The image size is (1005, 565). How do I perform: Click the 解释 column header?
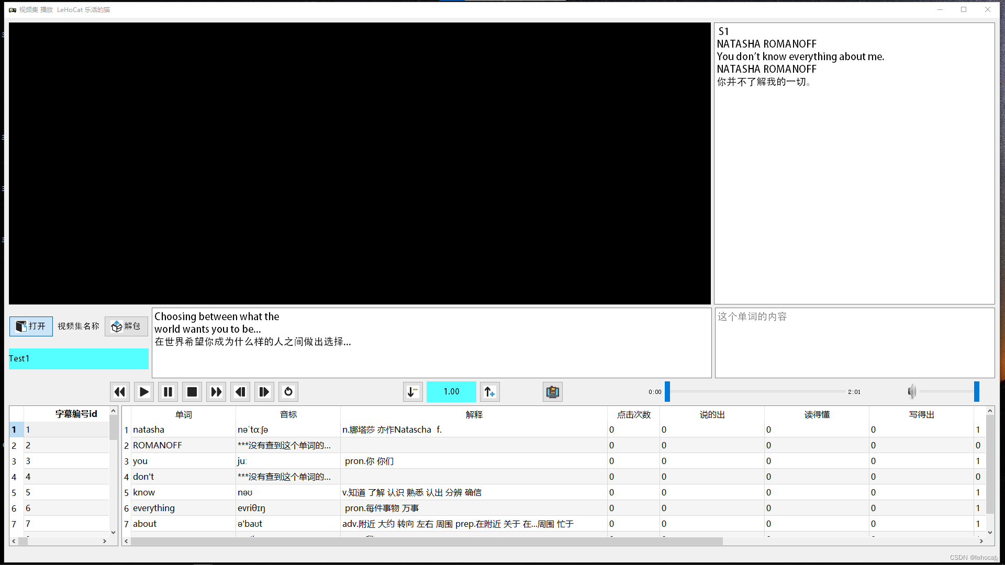[x=474, y=415]
